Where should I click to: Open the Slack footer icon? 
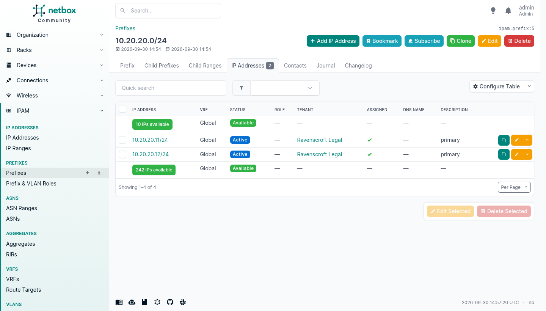click(x=183, y=302)
